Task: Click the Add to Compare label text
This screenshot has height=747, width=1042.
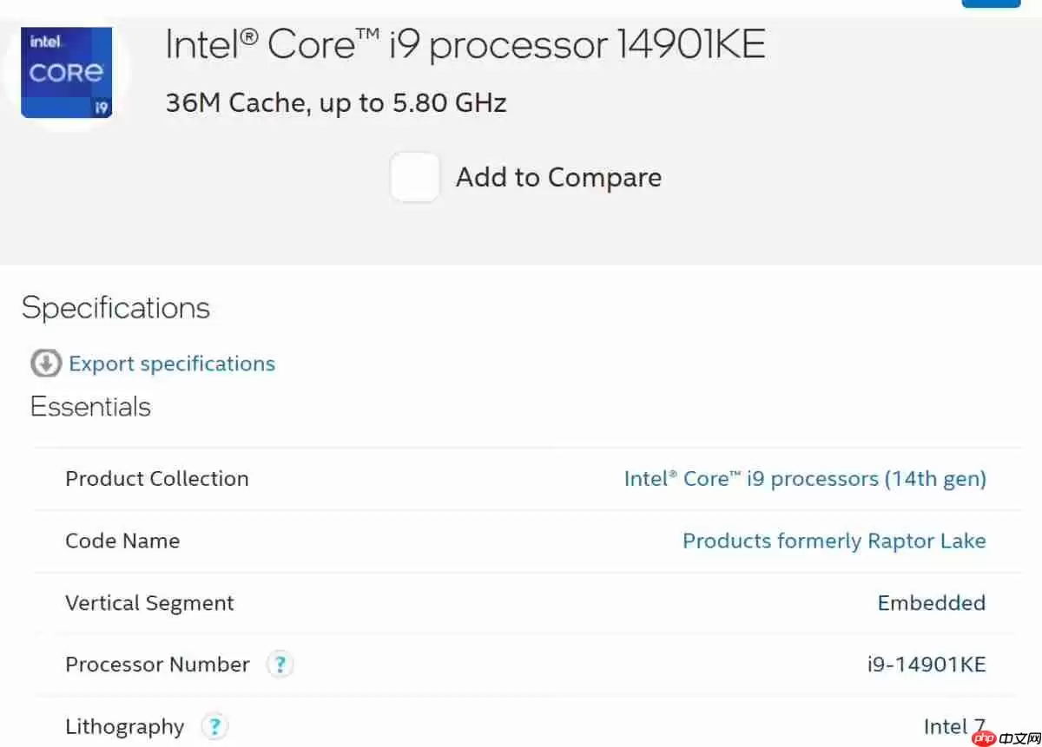Action: 558,178
